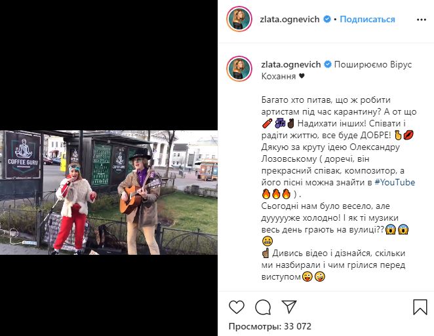Open zlata.ognevich username link in caption
Viewport: 434px width, 336px height.
[x=291, y=64]
